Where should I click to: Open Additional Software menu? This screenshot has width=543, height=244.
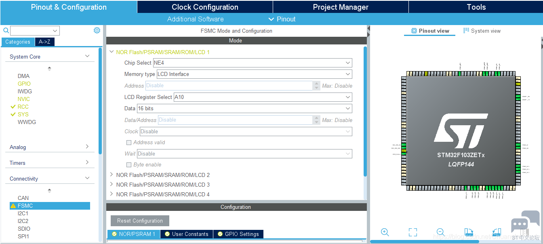[196, 19]
